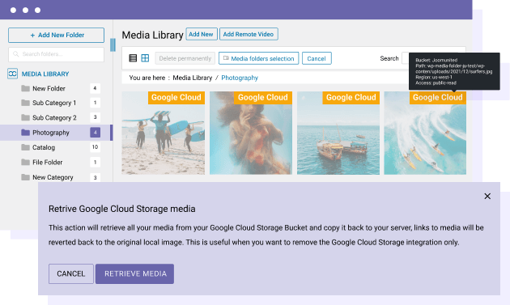Click the New Category folder icon
The image size is (510, 305).
[25, 177]
